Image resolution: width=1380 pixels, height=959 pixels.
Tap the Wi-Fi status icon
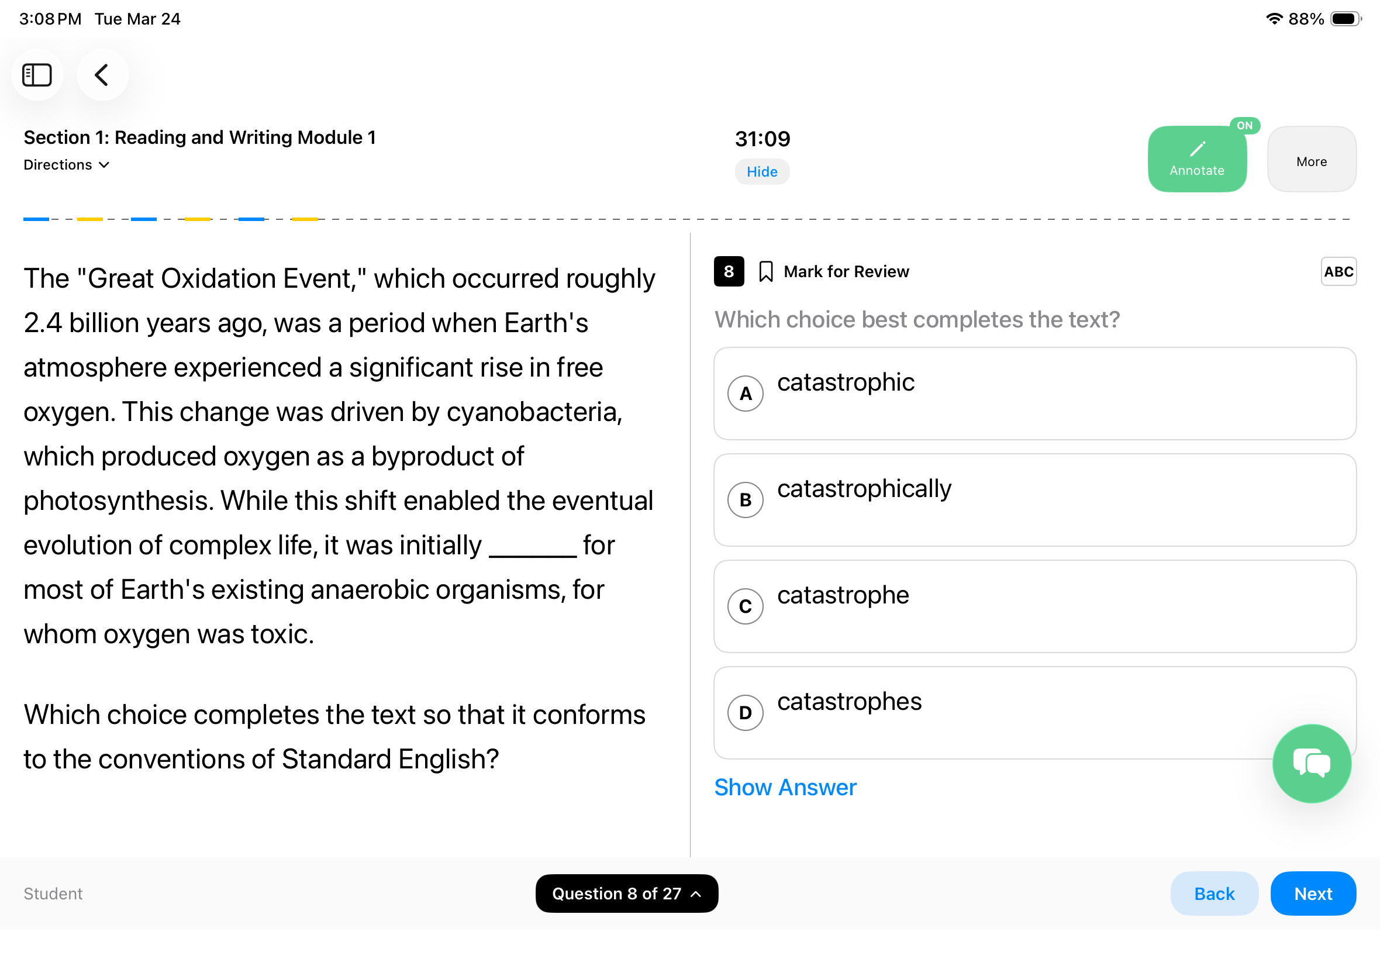tap(1274, 19)
